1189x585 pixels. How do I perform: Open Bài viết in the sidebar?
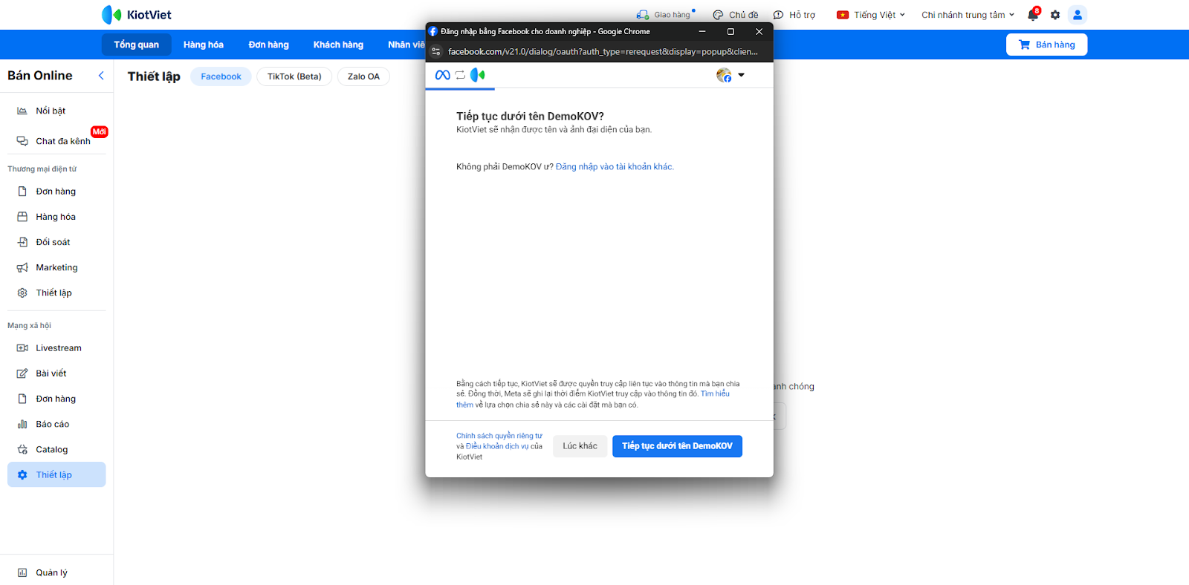click(x=56, y=373)
